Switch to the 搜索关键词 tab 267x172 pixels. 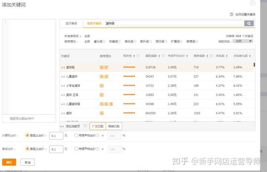click(x=94, y=23)
